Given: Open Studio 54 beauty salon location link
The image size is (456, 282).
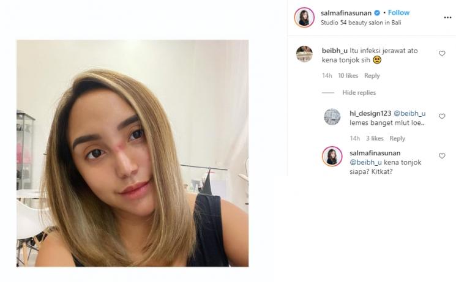Looking at the screenshot, I should (361, 23).
